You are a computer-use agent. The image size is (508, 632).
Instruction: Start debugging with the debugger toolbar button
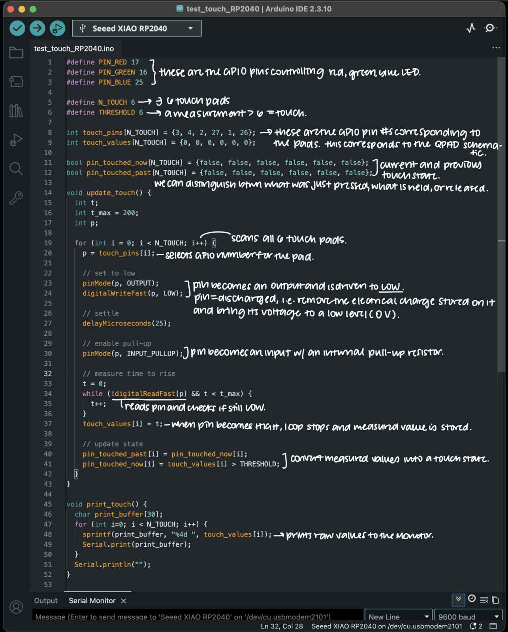pyautogui.click(x=58, y=28)
